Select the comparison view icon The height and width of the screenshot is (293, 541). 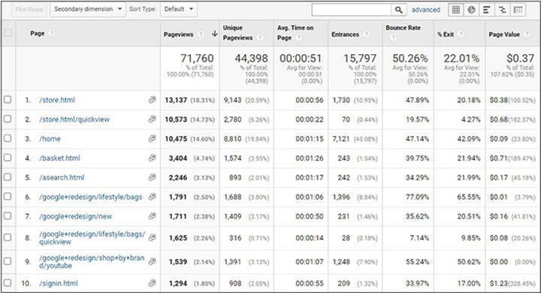coord(503,10)
